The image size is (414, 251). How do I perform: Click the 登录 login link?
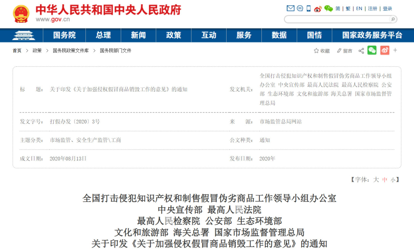388,8
